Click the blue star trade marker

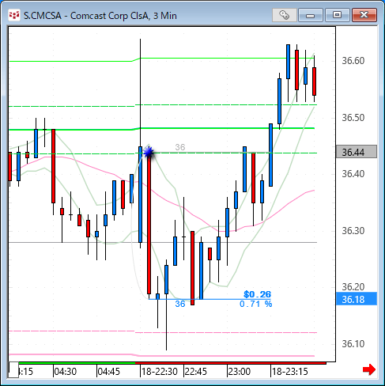point(149,153)
